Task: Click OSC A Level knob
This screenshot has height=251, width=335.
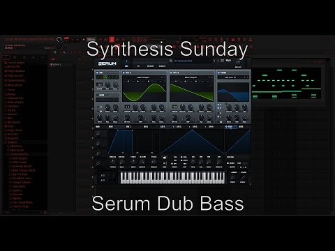Action: (x=162, y=118)
